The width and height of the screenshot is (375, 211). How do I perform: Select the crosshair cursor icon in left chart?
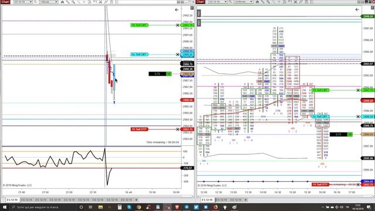coord(84,2)
